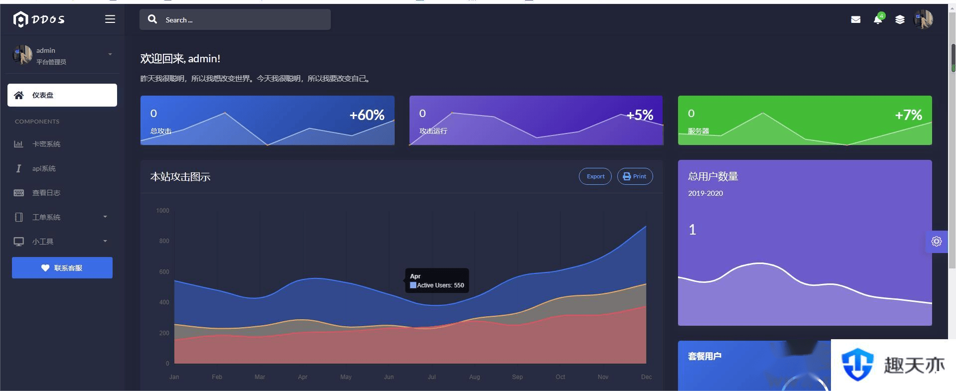
Task: Expand the 工单系统 submenu arrow
Action: coord(105,217)
